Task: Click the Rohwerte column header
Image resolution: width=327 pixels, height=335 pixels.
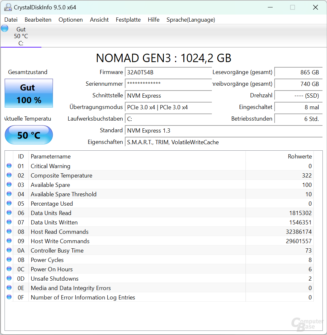Action: coord(300,157)
